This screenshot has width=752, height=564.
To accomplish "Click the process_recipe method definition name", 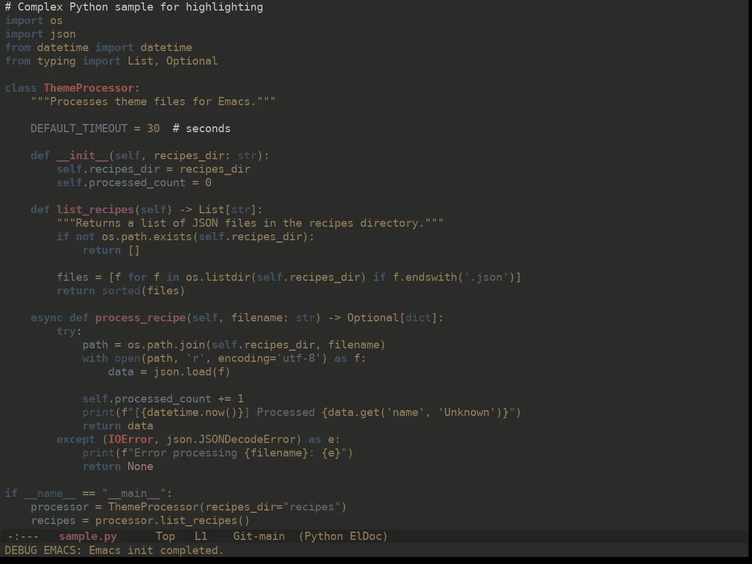I will point(140,318).
